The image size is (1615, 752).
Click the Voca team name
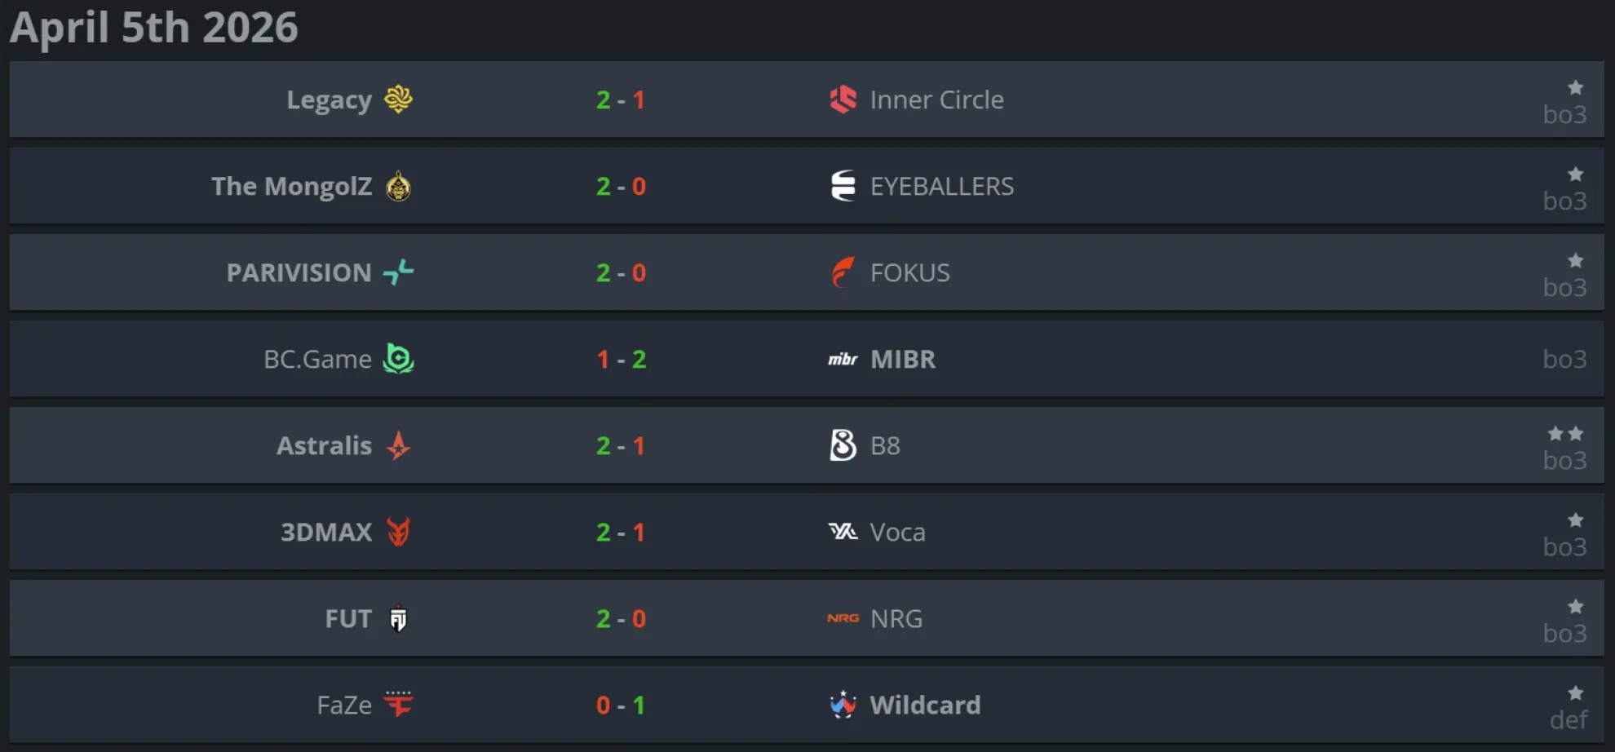pos(897,532)
